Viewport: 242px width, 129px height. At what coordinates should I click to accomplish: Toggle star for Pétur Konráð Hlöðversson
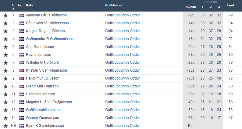coord(5,23)
